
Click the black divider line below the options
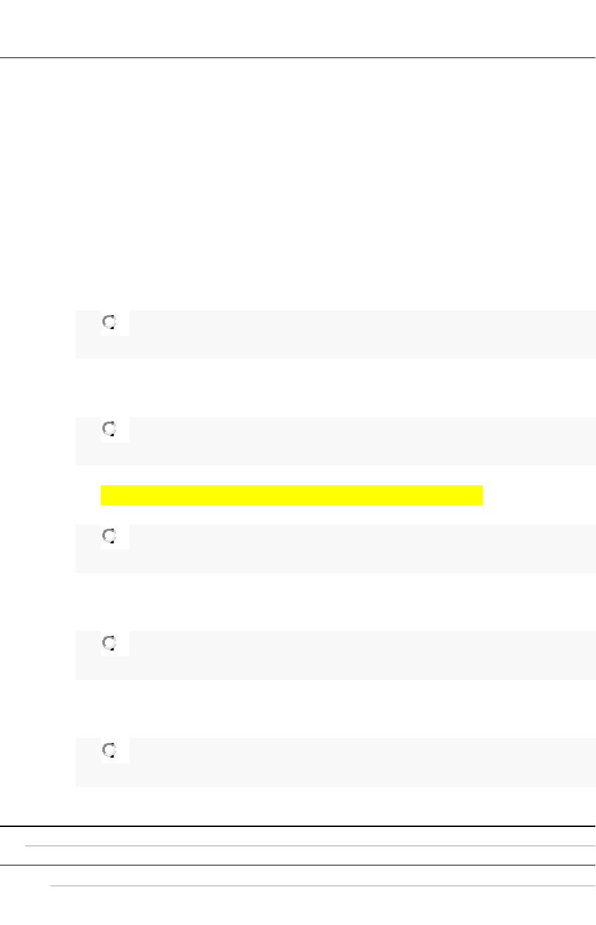[298, 826]
